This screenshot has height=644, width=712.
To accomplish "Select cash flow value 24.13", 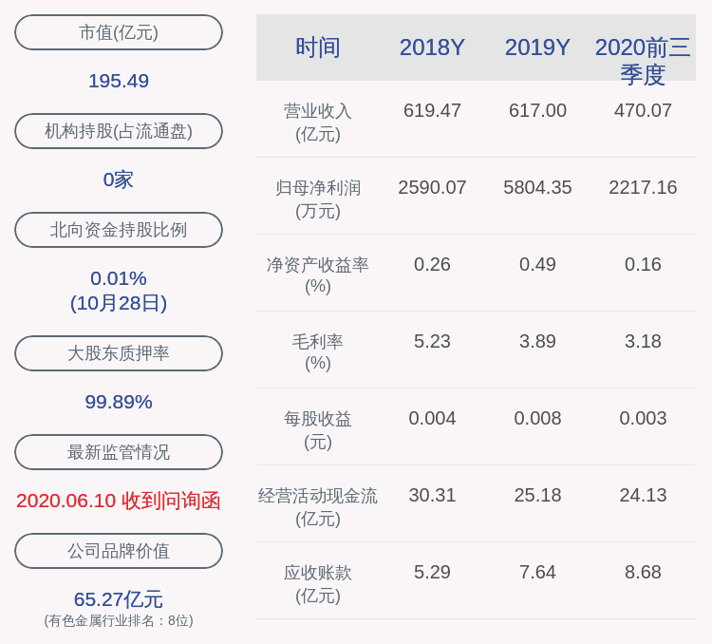I will coord(643,495).
